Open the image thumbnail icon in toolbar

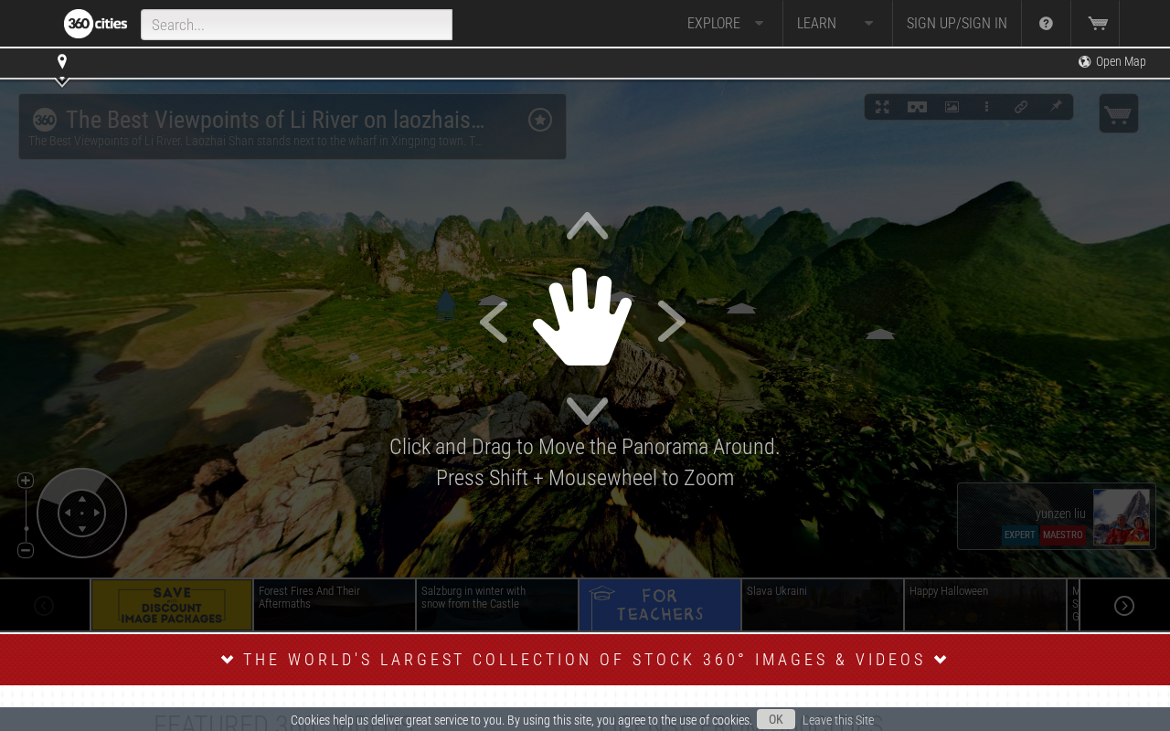point(952,107)
